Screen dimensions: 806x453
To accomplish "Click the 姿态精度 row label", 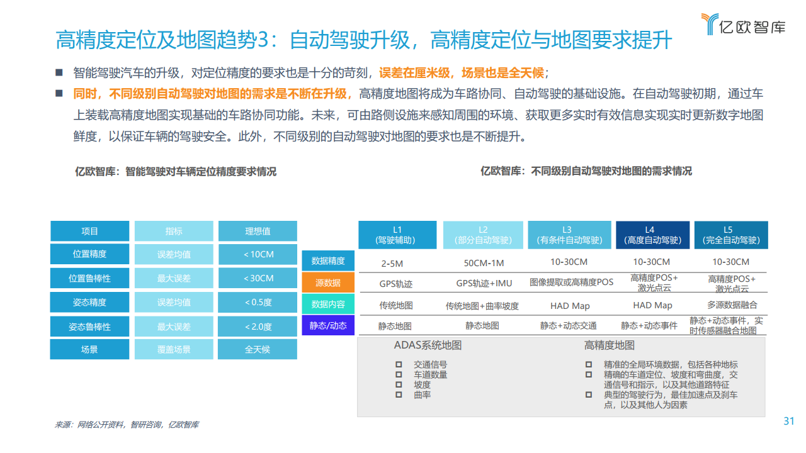I will pyautogui.click(x=89, y=302).
